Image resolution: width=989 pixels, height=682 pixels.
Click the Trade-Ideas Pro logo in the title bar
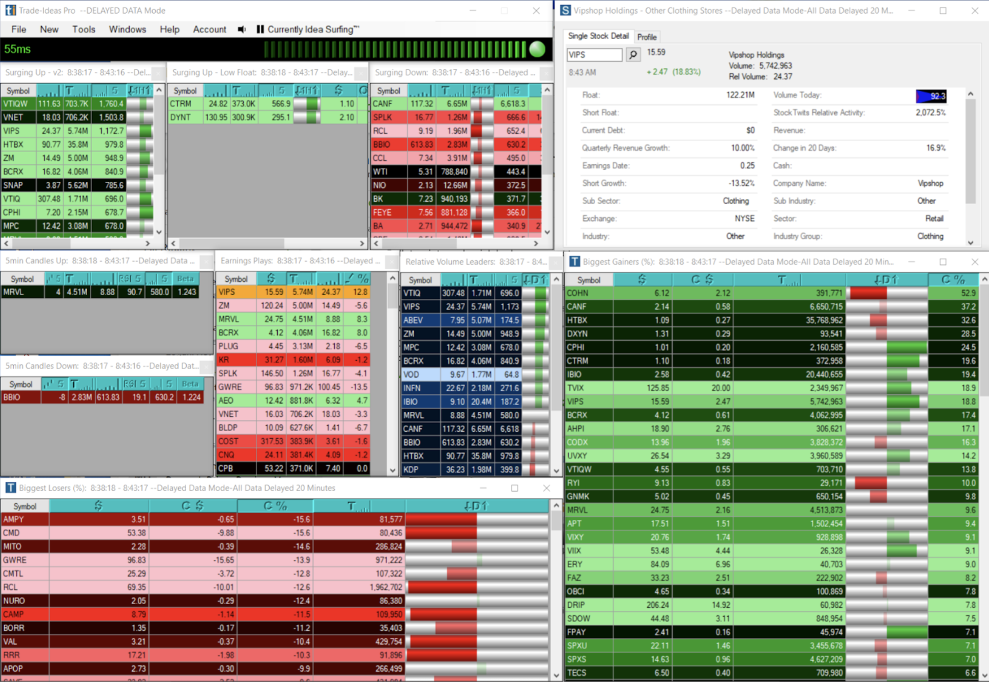click(10, 10)
